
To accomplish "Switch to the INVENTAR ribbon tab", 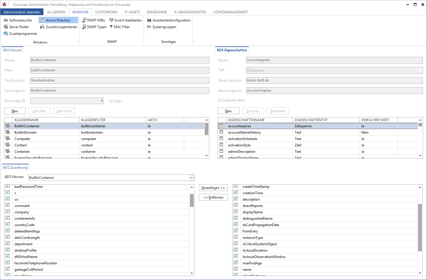I will pos(80,12).
